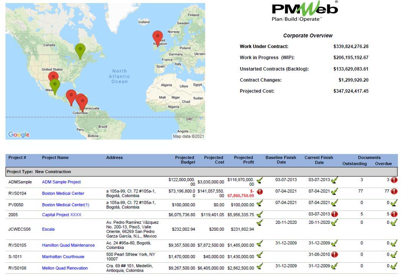Click the Outstanding documents header
This screenshot has height=275, width=406.
click(x=354, y=164)
